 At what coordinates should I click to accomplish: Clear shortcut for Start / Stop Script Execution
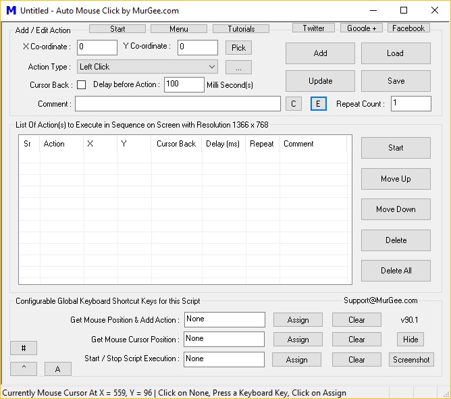click(356, 360)
